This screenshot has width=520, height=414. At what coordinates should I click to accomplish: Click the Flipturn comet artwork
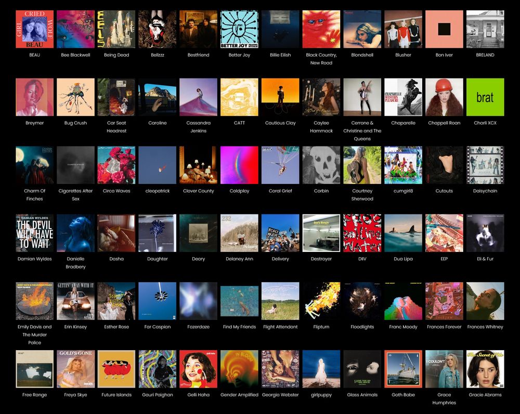point(321,301)
